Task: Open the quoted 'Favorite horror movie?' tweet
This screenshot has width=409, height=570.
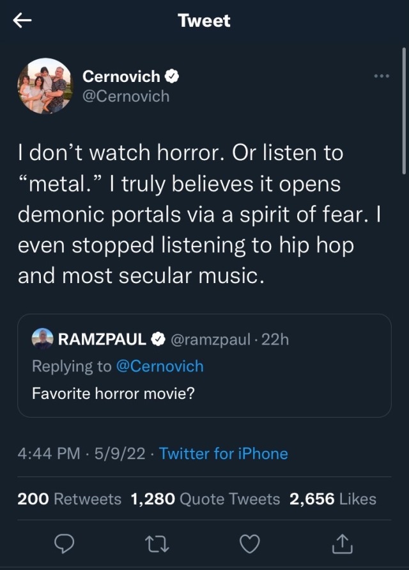Action: pos(204,393)
